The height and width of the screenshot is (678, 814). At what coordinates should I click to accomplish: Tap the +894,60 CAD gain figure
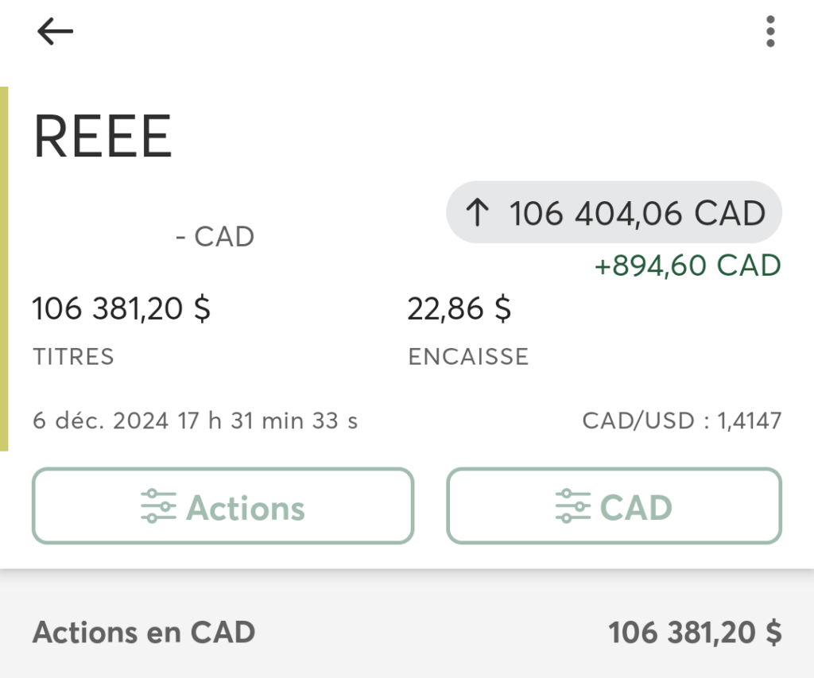tap(688, 265)
